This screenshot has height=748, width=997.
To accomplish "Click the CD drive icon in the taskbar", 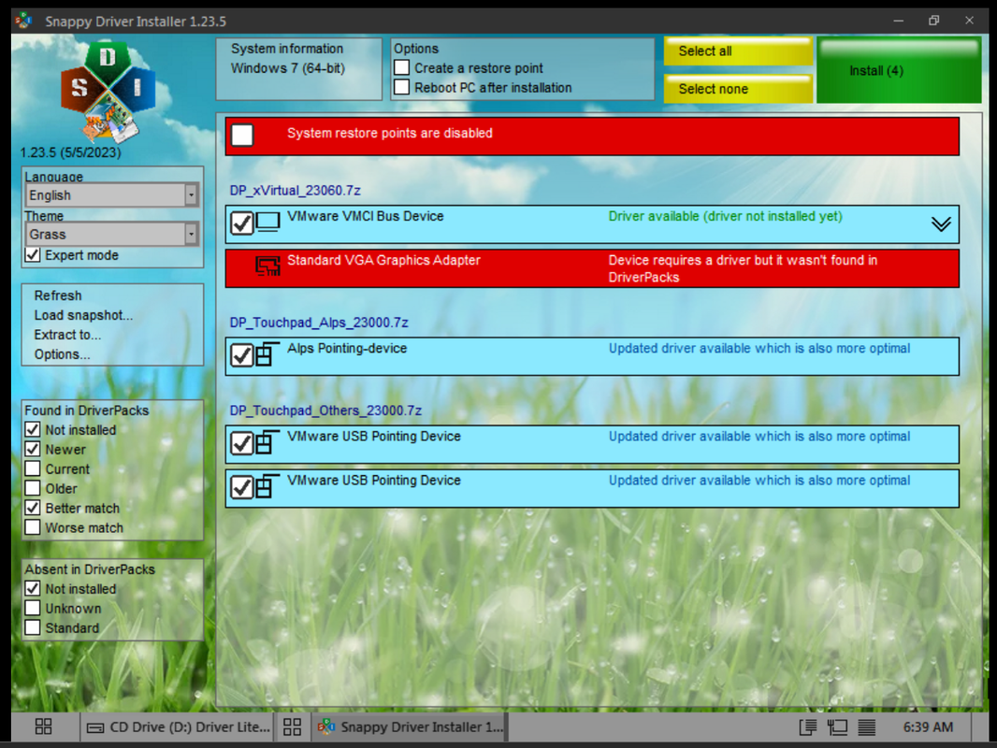I will [95, 727].
